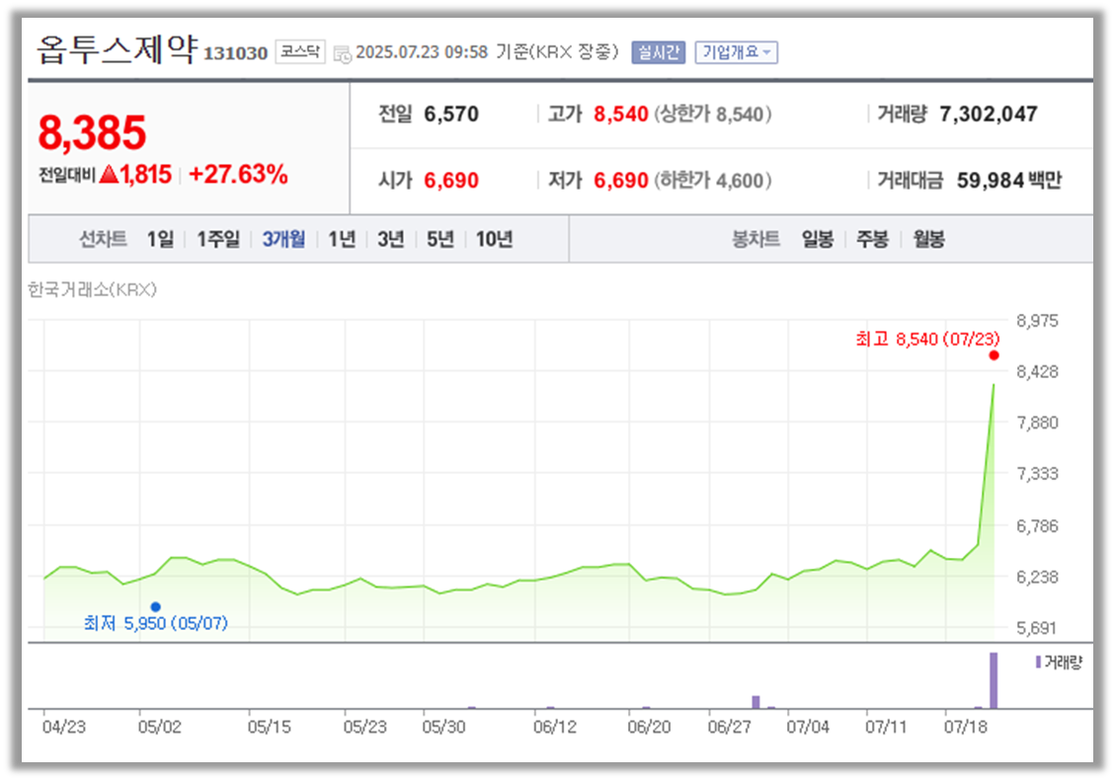The image size is (1115, 780).
Task: Click the 5,691 price axis label
Action: 1037,628
